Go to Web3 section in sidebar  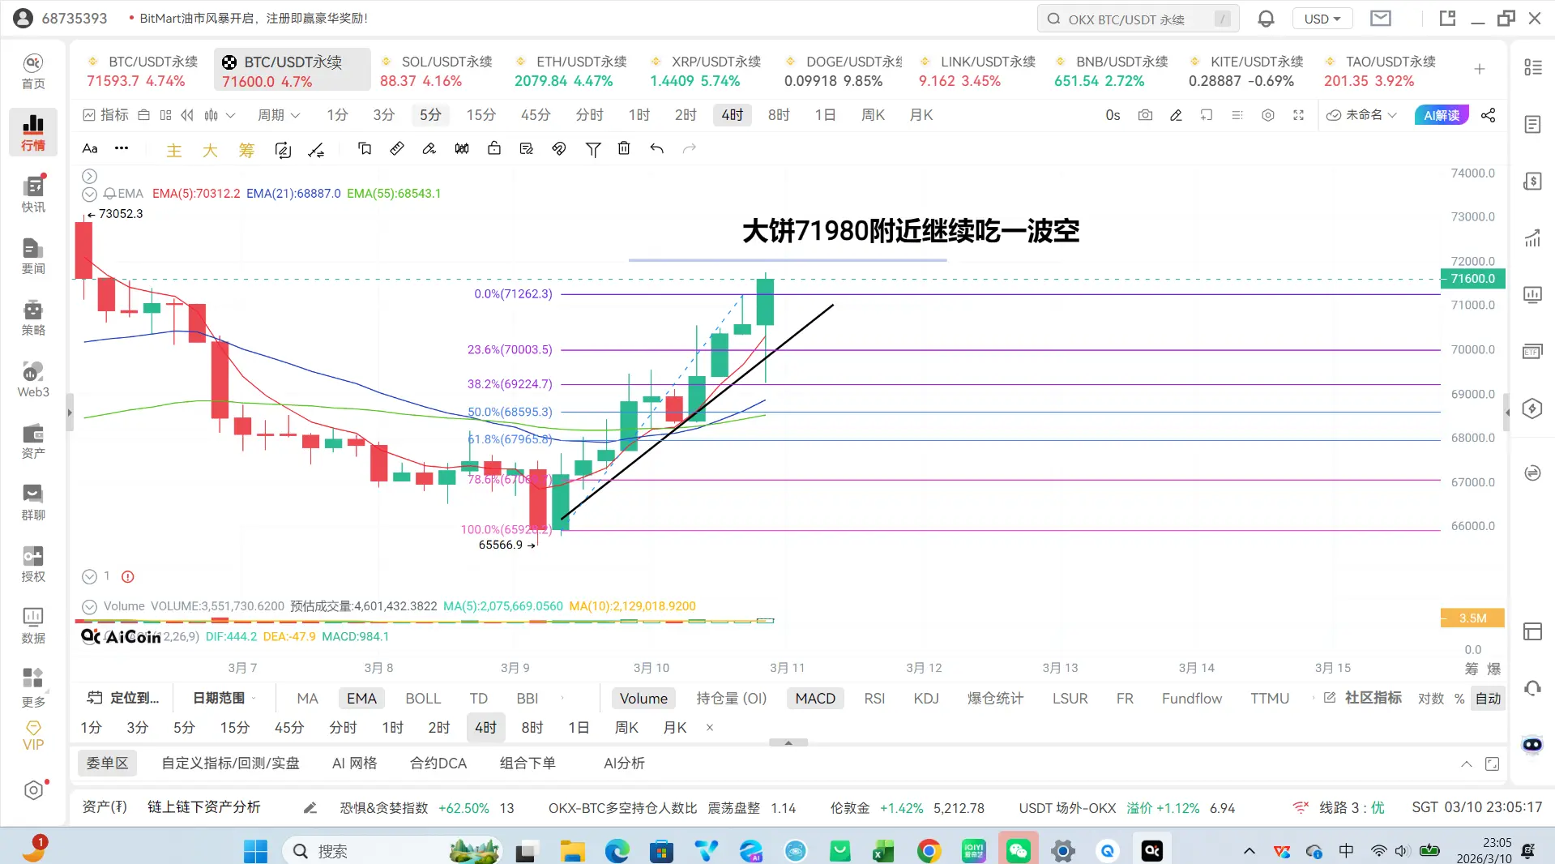(x=33, y=379)
